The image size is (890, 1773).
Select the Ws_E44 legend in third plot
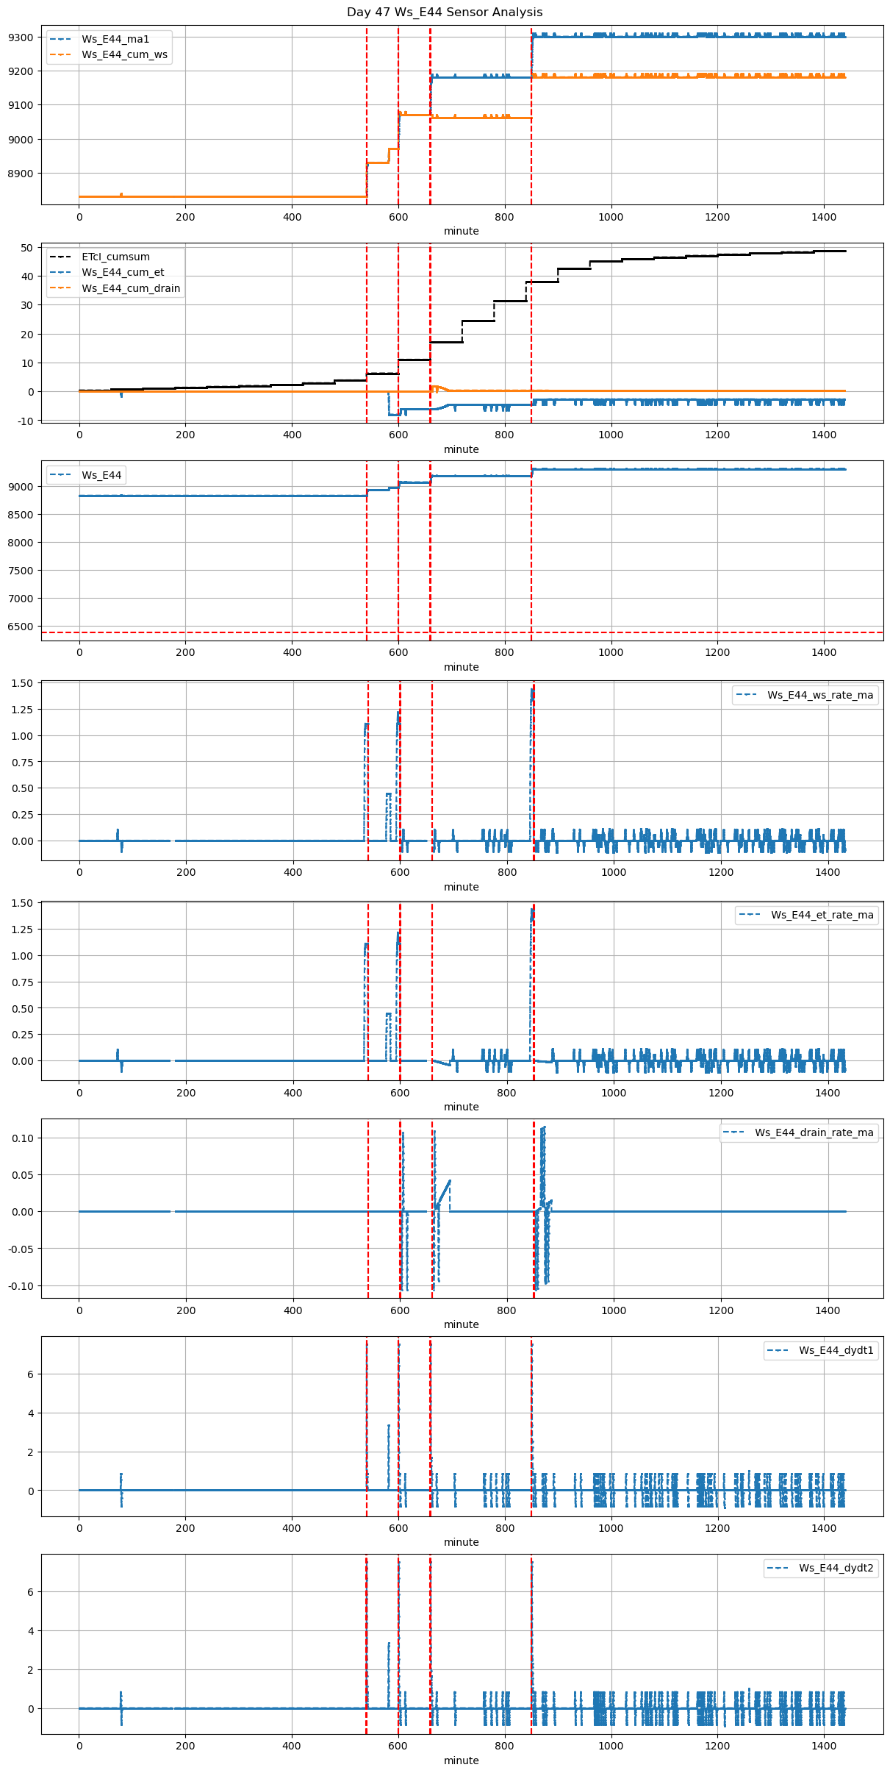point(101,476)
